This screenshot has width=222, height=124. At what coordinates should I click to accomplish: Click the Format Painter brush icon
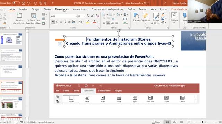(5, 23)
